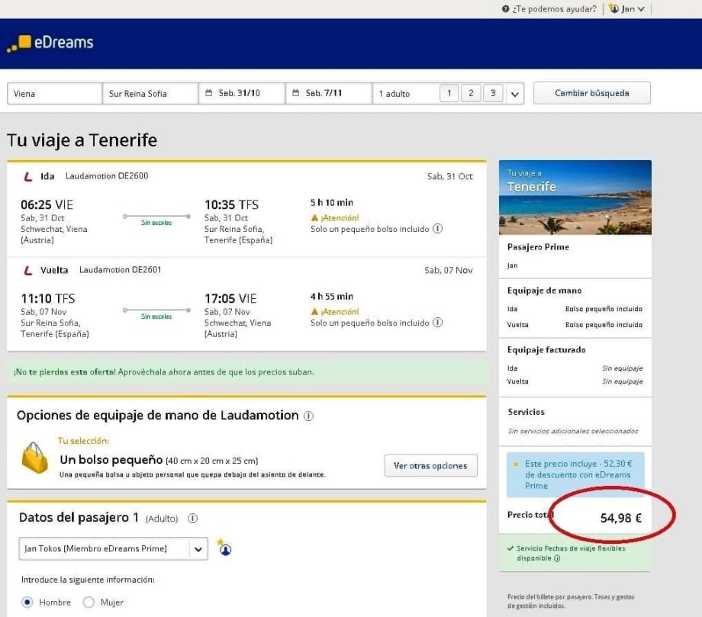The height and width of the screenshot is (617, 702).
Task: Open the help question mark icon
Action: coord(505,9)
